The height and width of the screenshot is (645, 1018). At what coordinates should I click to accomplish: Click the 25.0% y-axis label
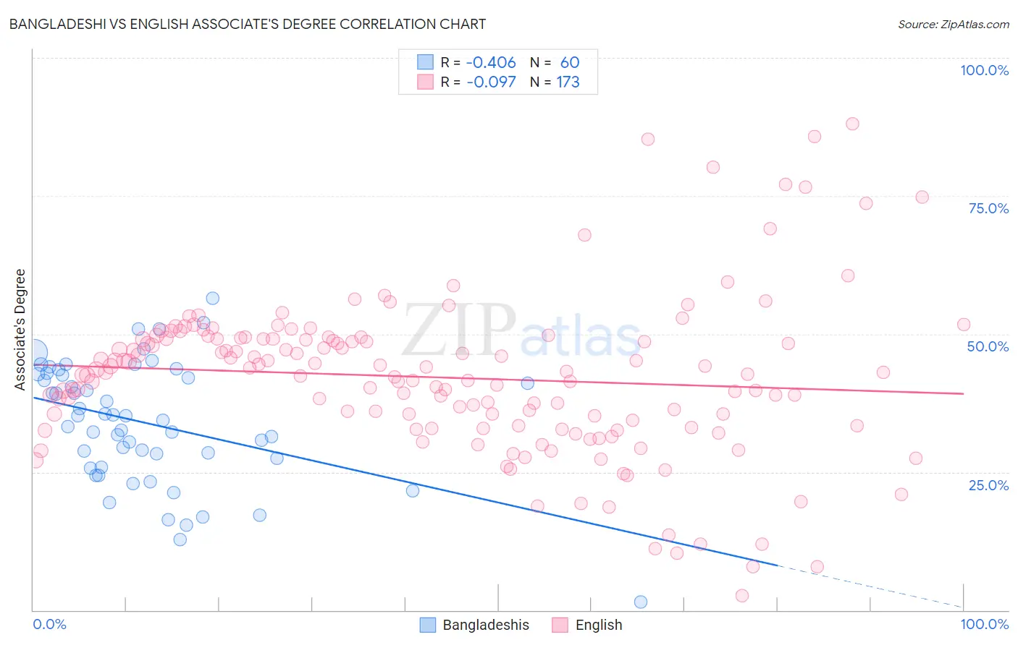[988, 485]
